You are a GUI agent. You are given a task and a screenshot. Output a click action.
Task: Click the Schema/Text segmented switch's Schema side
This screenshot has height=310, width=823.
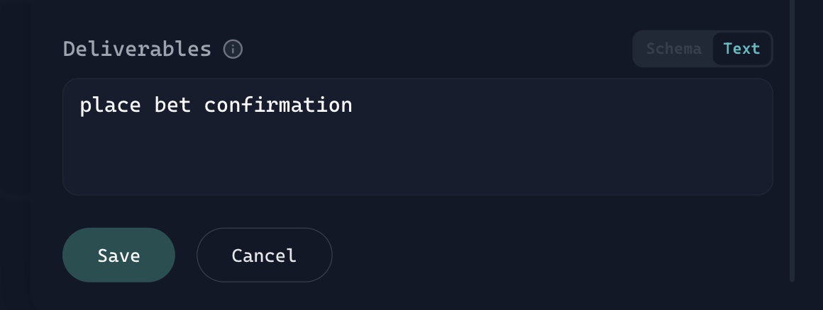(x=673, y=49)
